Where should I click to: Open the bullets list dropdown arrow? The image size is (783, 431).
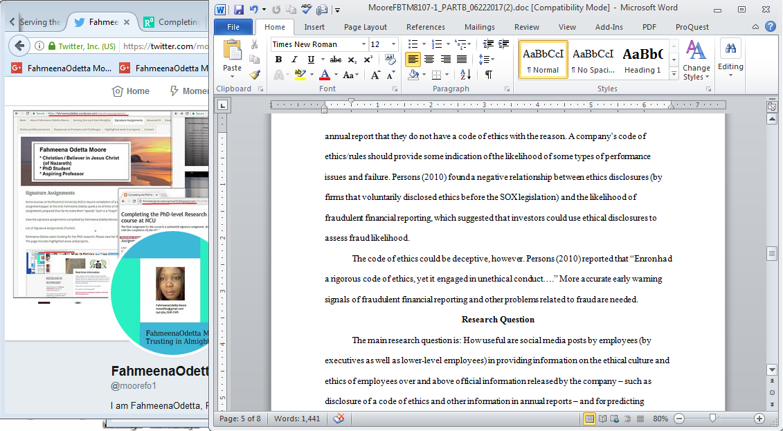(x=424, y=44)
